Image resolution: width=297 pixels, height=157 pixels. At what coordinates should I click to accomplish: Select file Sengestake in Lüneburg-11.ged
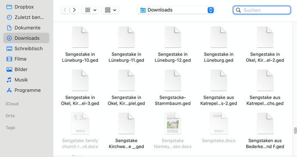(x=127, y=45)
